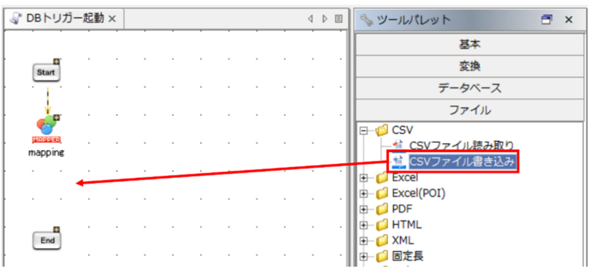Image resolution: width=590 pixels, height=272 pixels.
Task: Select the Excel text label
Action: point(405,177)
